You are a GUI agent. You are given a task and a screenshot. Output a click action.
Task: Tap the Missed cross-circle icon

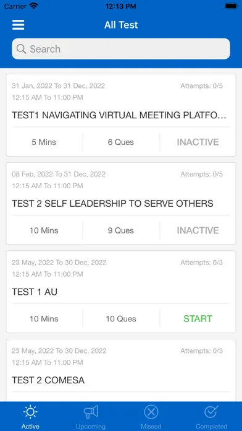tap(151, 412)
